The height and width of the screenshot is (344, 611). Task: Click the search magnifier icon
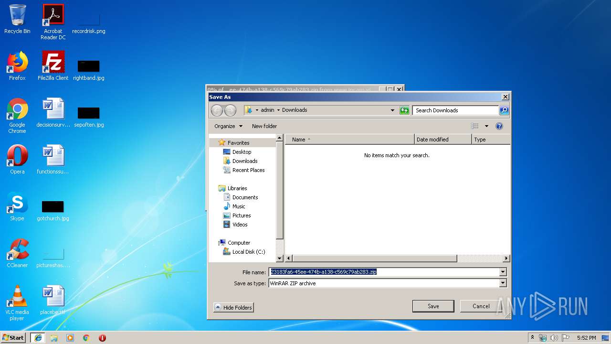coord(504,110)
